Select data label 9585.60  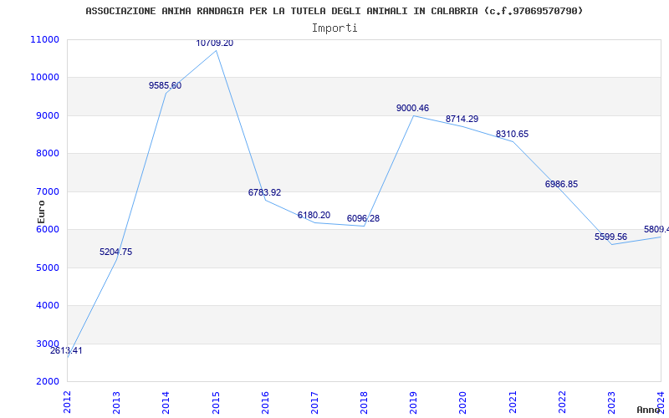(165, 86)
